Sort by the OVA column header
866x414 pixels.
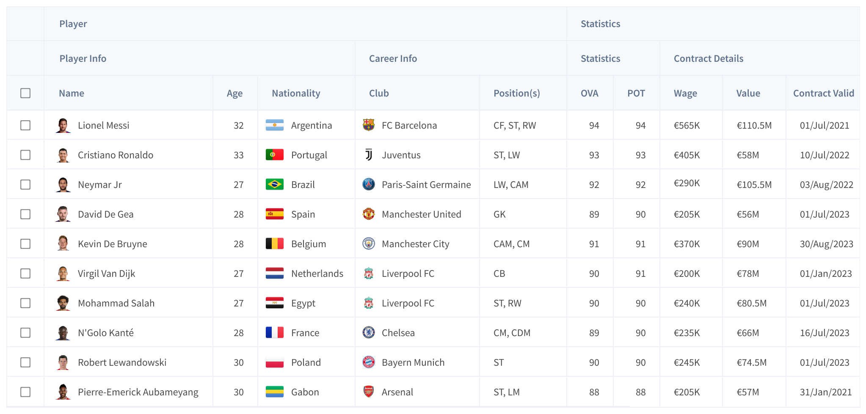click(589, 93)
